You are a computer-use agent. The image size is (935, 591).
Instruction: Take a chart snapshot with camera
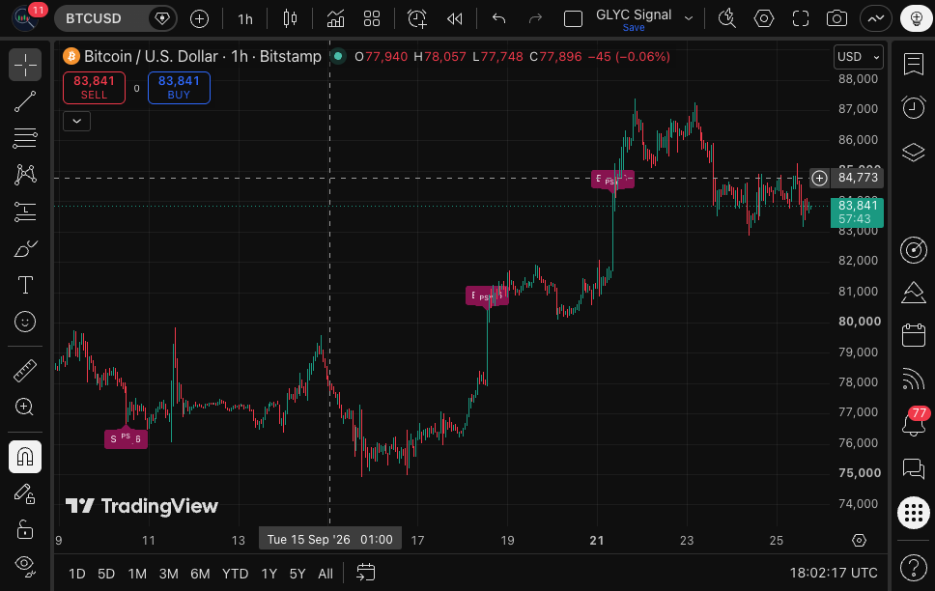pos(836,19)
